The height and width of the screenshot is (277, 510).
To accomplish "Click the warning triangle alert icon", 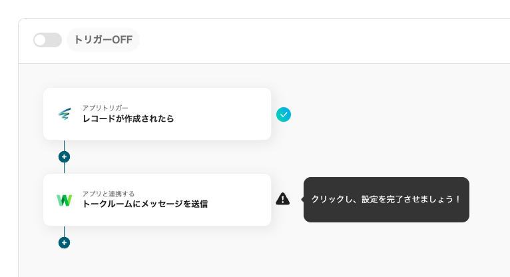I will [x=283, y=198].
